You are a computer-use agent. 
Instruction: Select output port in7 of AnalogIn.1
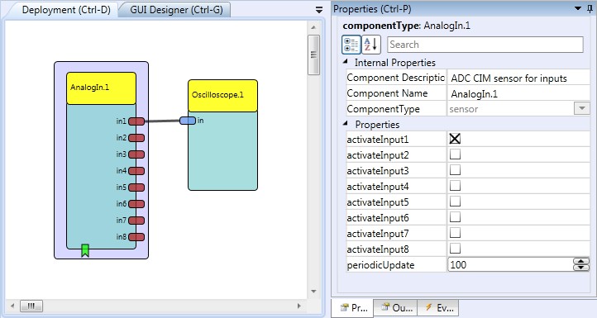(136, 221)
